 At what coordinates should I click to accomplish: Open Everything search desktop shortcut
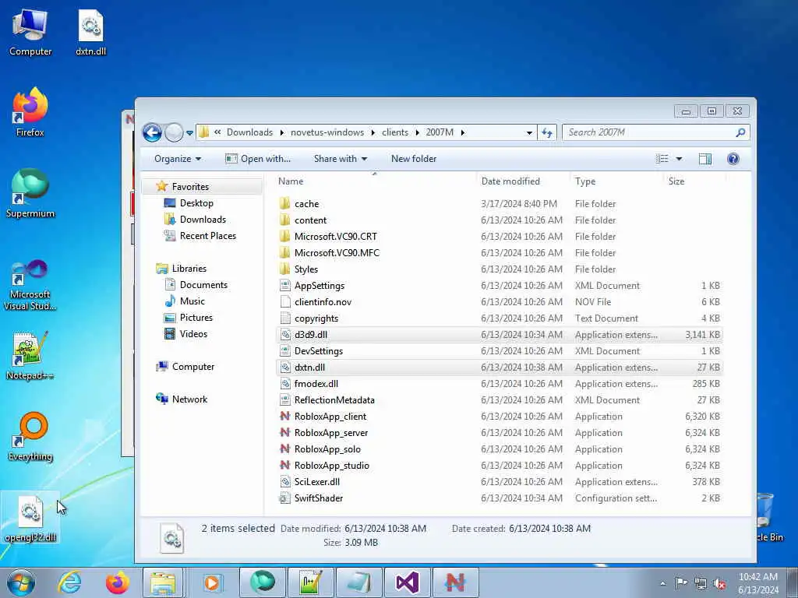(x=30, y=436)
